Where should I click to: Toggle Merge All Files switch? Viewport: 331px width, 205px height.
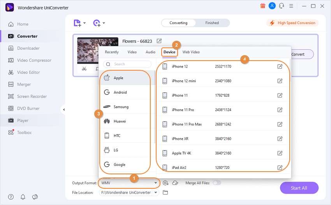point(217,183)
